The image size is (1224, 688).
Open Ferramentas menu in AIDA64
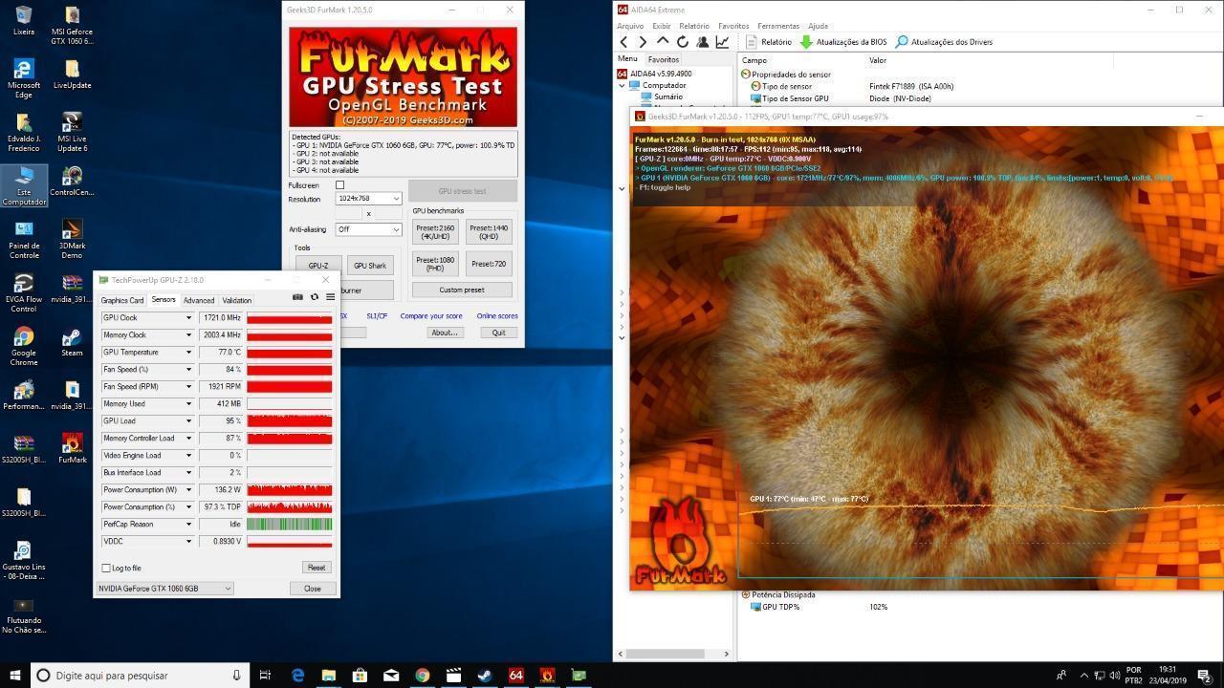coord(778,26)
